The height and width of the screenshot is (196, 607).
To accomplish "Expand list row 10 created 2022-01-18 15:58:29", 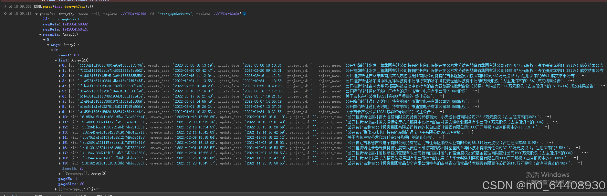I will pyautogui.click(x=60, y=117).
